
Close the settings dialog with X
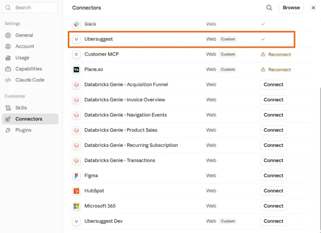[313, 8]
